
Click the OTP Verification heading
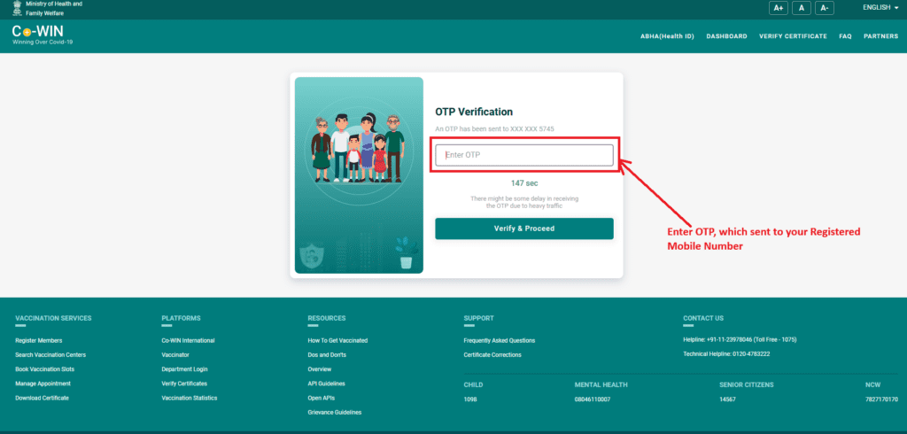coord(474,112)
